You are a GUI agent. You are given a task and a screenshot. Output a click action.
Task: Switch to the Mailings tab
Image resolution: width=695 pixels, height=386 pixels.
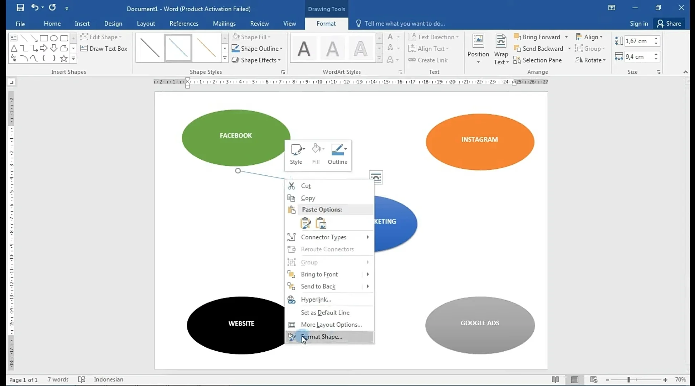(224, 24)
